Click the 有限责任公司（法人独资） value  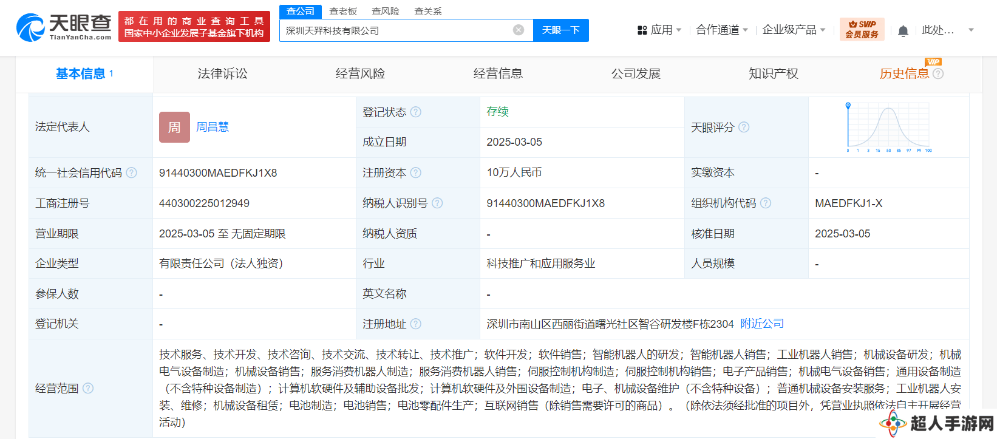221,264
